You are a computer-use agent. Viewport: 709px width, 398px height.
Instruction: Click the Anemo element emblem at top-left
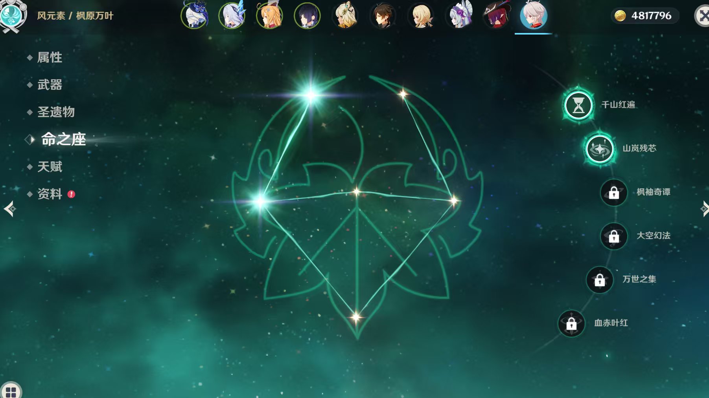pos(12,16)
